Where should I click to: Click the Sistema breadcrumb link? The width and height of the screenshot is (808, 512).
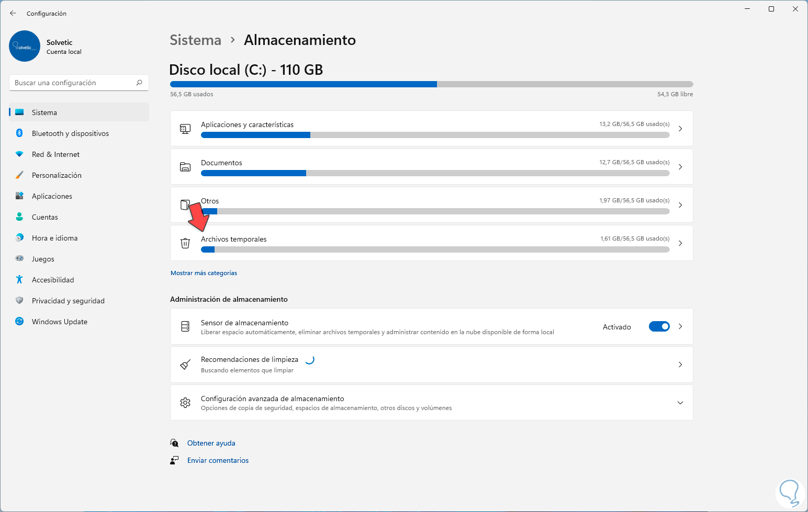click(195, 40)
